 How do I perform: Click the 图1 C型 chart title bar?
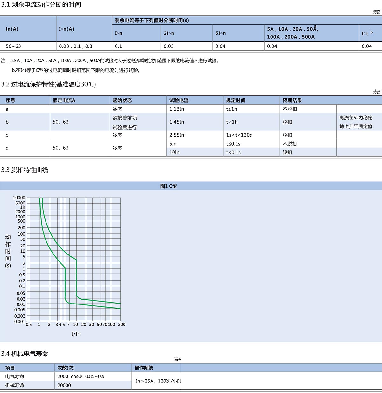tap(168, 186)
